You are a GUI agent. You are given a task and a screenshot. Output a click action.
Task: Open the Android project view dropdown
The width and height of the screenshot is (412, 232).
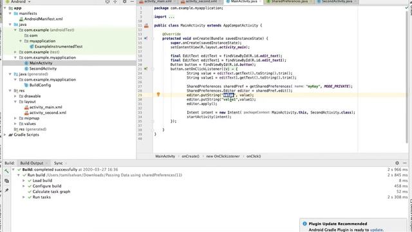19,1
